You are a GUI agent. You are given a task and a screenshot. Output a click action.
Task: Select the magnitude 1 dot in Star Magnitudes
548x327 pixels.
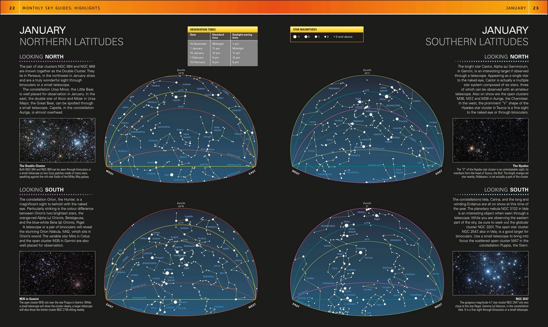(316, 37)
